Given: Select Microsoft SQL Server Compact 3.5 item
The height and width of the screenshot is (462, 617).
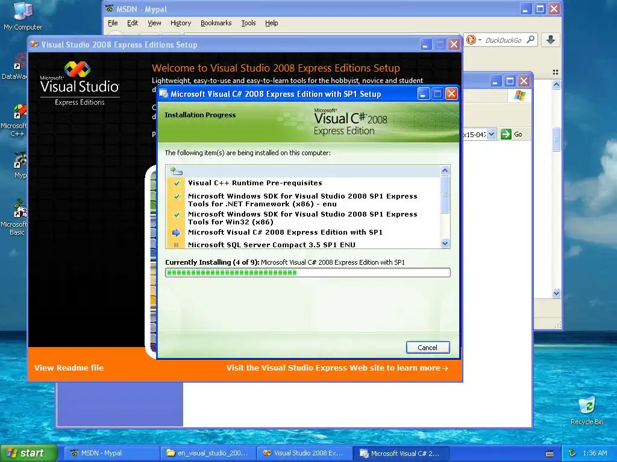Looking at the screenshot, I should pos(272,245).
